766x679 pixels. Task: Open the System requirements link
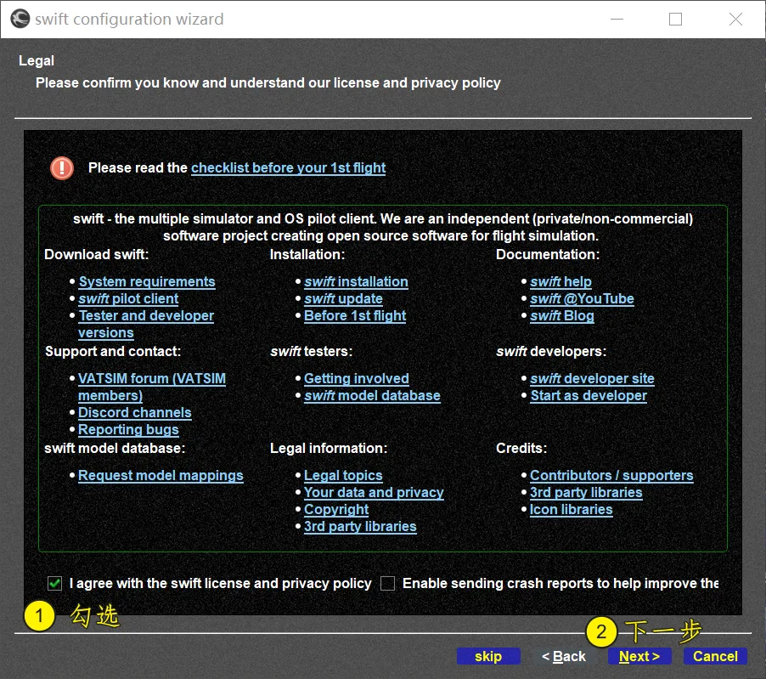[147, 281]
